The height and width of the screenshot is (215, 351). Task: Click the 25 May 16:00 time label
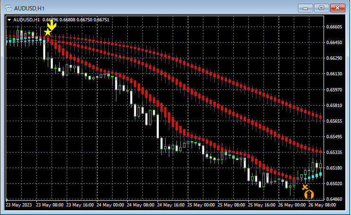coord(262,205)
